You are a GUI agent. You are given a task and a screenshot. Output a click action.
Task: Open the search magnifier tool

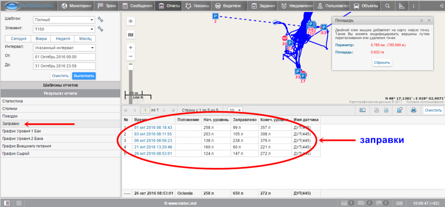point(387,6)
